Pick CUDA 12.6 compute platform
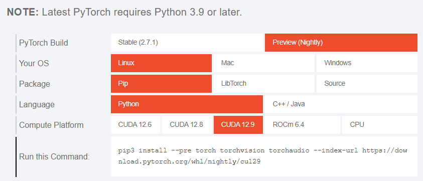The width and height of the screenshot is (423, 181). (135, 125)
